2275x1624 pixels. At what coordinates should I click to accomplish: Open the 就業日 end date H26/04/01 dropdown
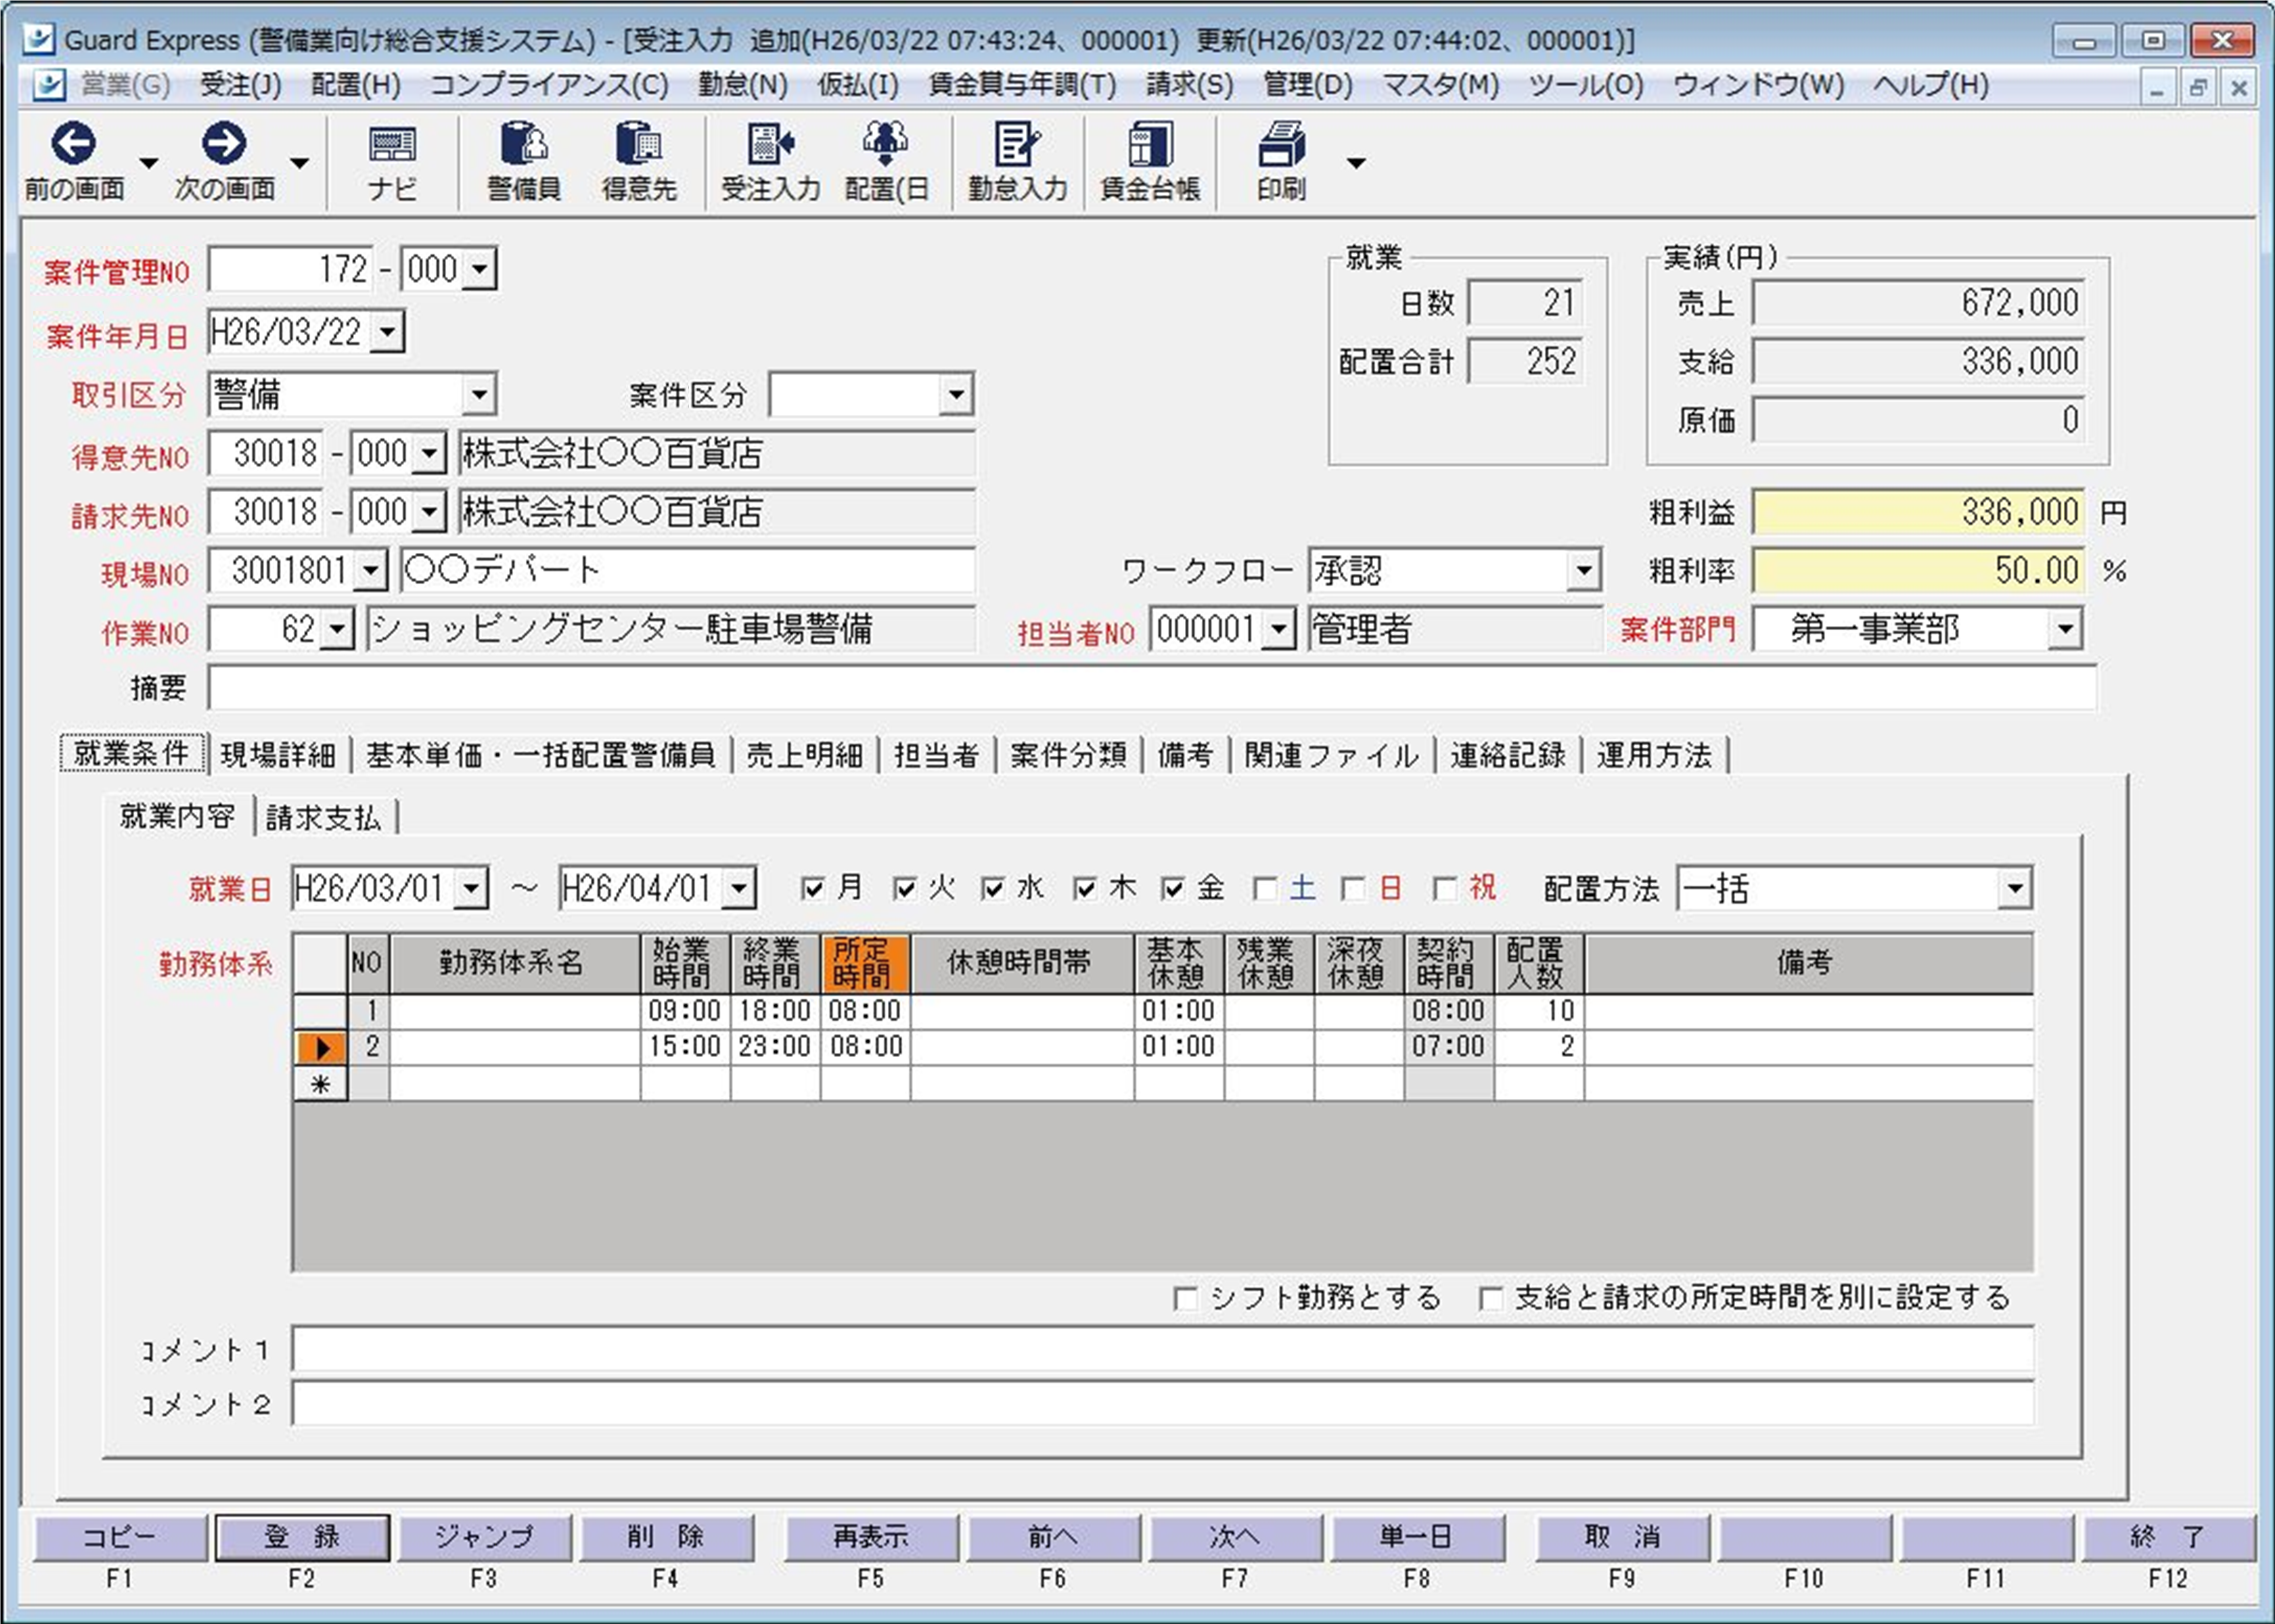click(x=739, y=888)
